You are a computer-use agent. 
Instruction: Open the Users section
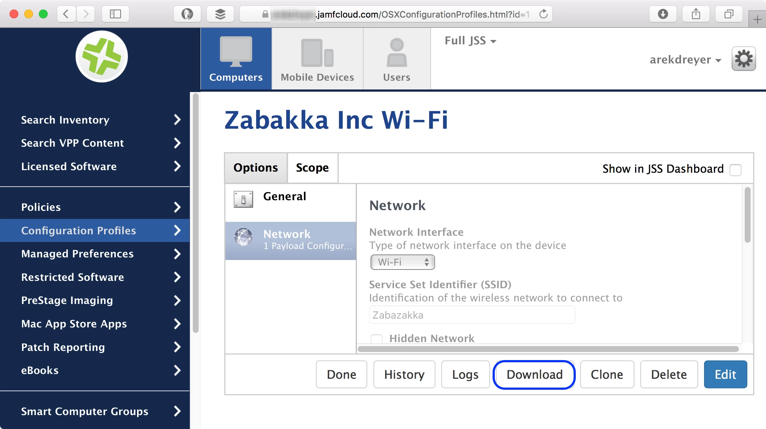(397, 59)
